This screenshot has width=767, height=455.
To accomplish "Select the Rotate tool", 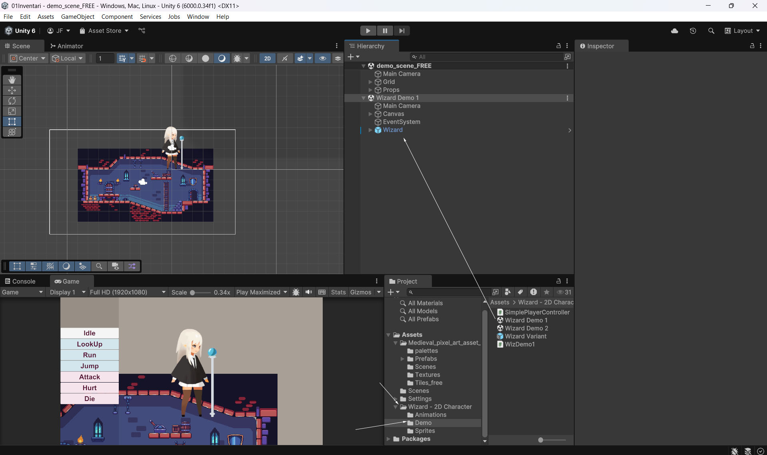I will (x=12, y=101).
